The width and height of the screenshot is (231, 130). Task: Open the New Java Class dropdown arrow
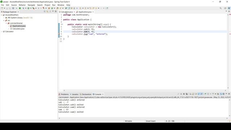pos(55,8)
